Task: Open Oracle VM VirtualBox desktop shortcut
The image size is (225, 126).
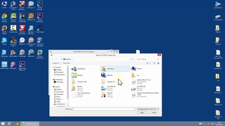Action: [x=40, y=42]
